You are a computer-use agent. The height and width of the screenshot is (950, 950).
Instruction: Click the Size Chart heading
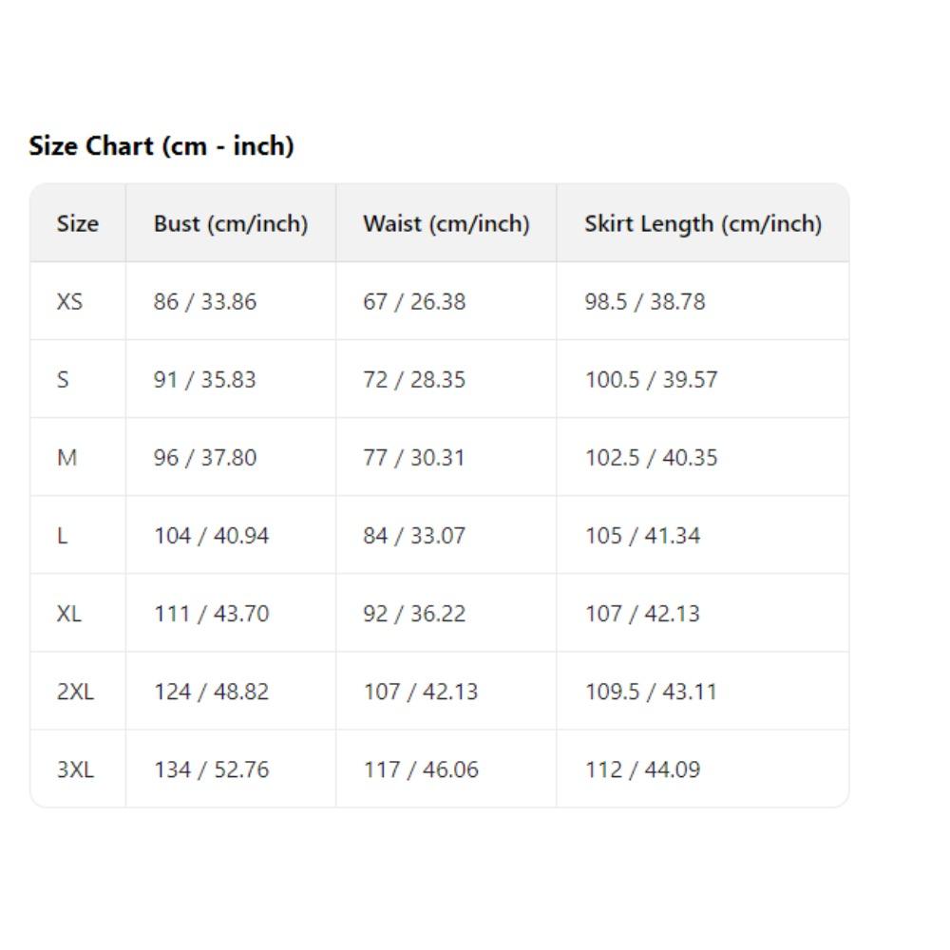(x=161, y=146)
